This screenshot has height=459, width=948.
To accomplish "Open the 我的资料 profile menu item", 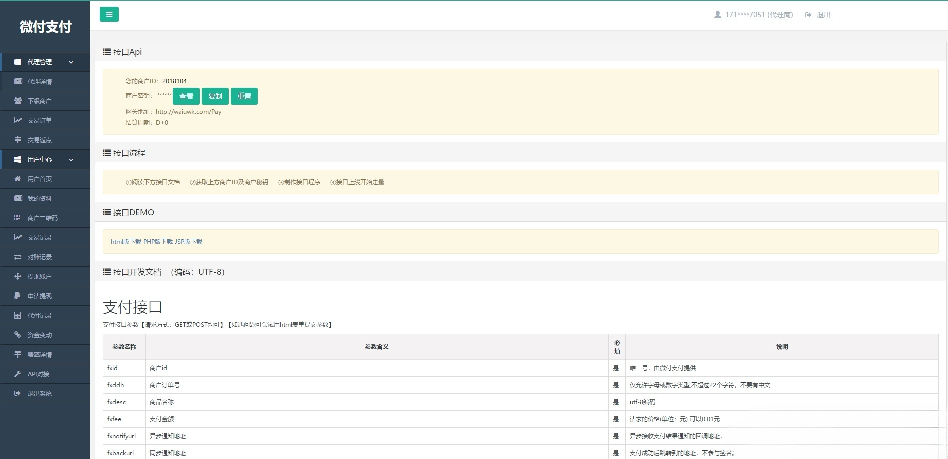I will tap(39, 198).
